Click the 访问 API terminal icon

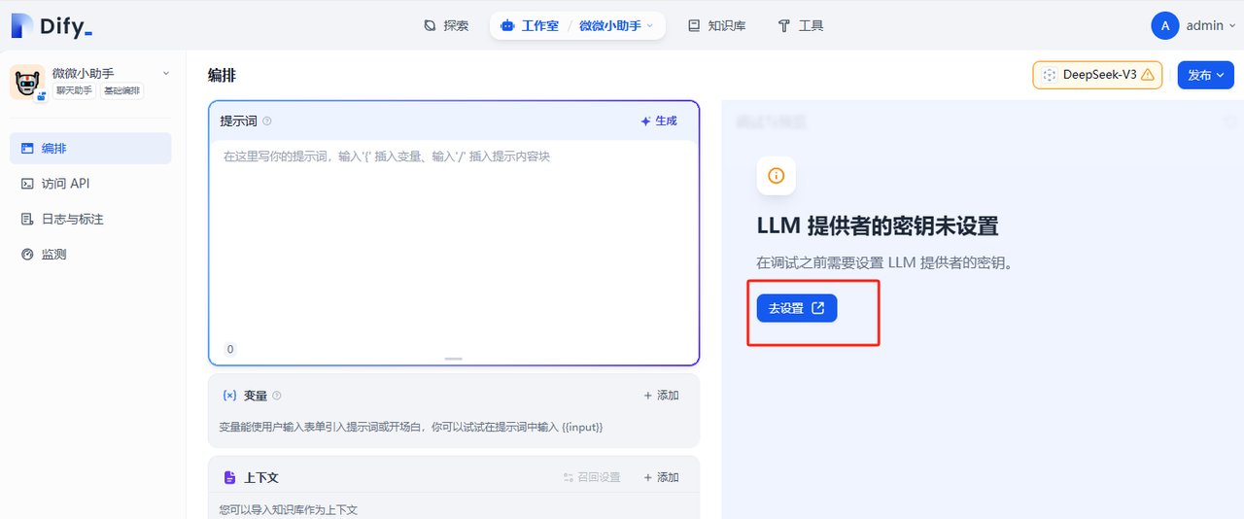pos(27,184)
